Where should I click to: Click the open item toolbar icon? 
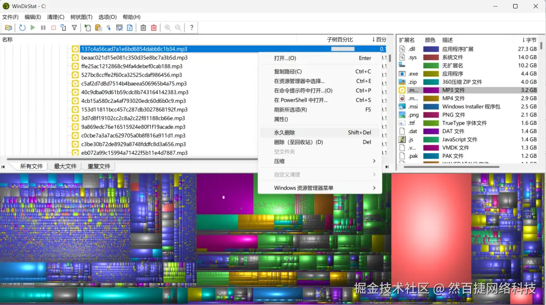(x=88, y=27)
